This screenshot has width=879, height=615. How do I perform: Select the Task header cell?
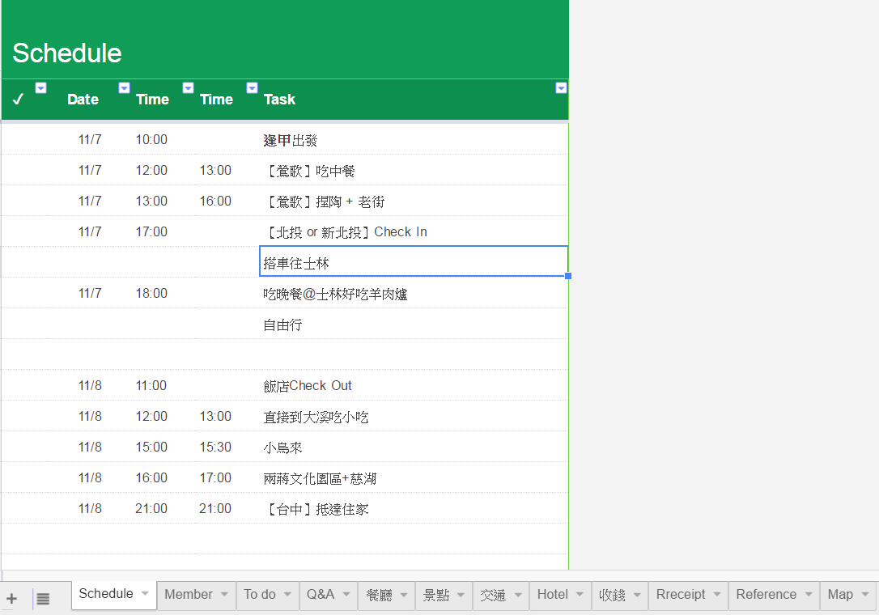(414, 100)
